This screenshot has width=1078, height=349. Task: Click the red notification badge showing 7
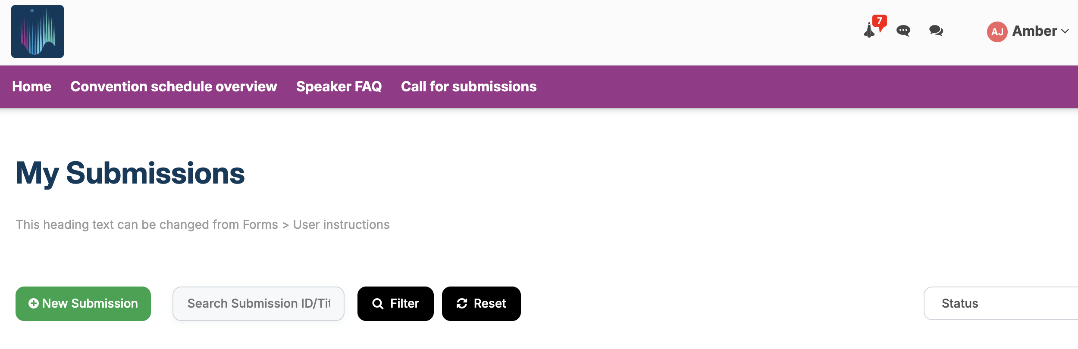click(x=880, y=21)
